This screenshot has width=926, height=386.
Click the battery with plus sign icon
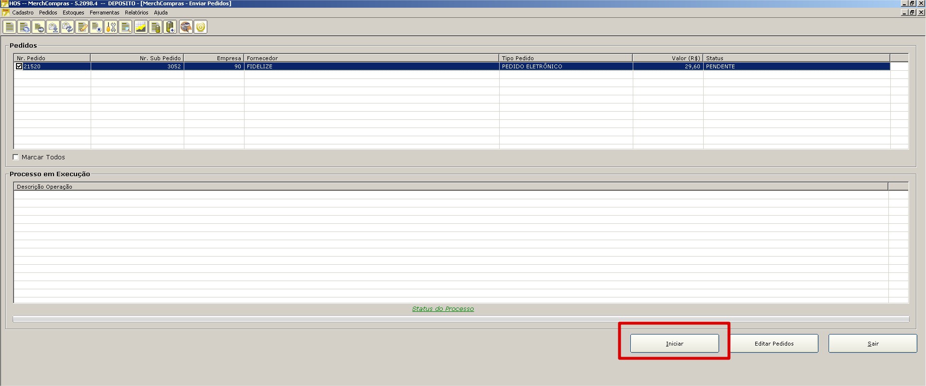coord(170,27)
